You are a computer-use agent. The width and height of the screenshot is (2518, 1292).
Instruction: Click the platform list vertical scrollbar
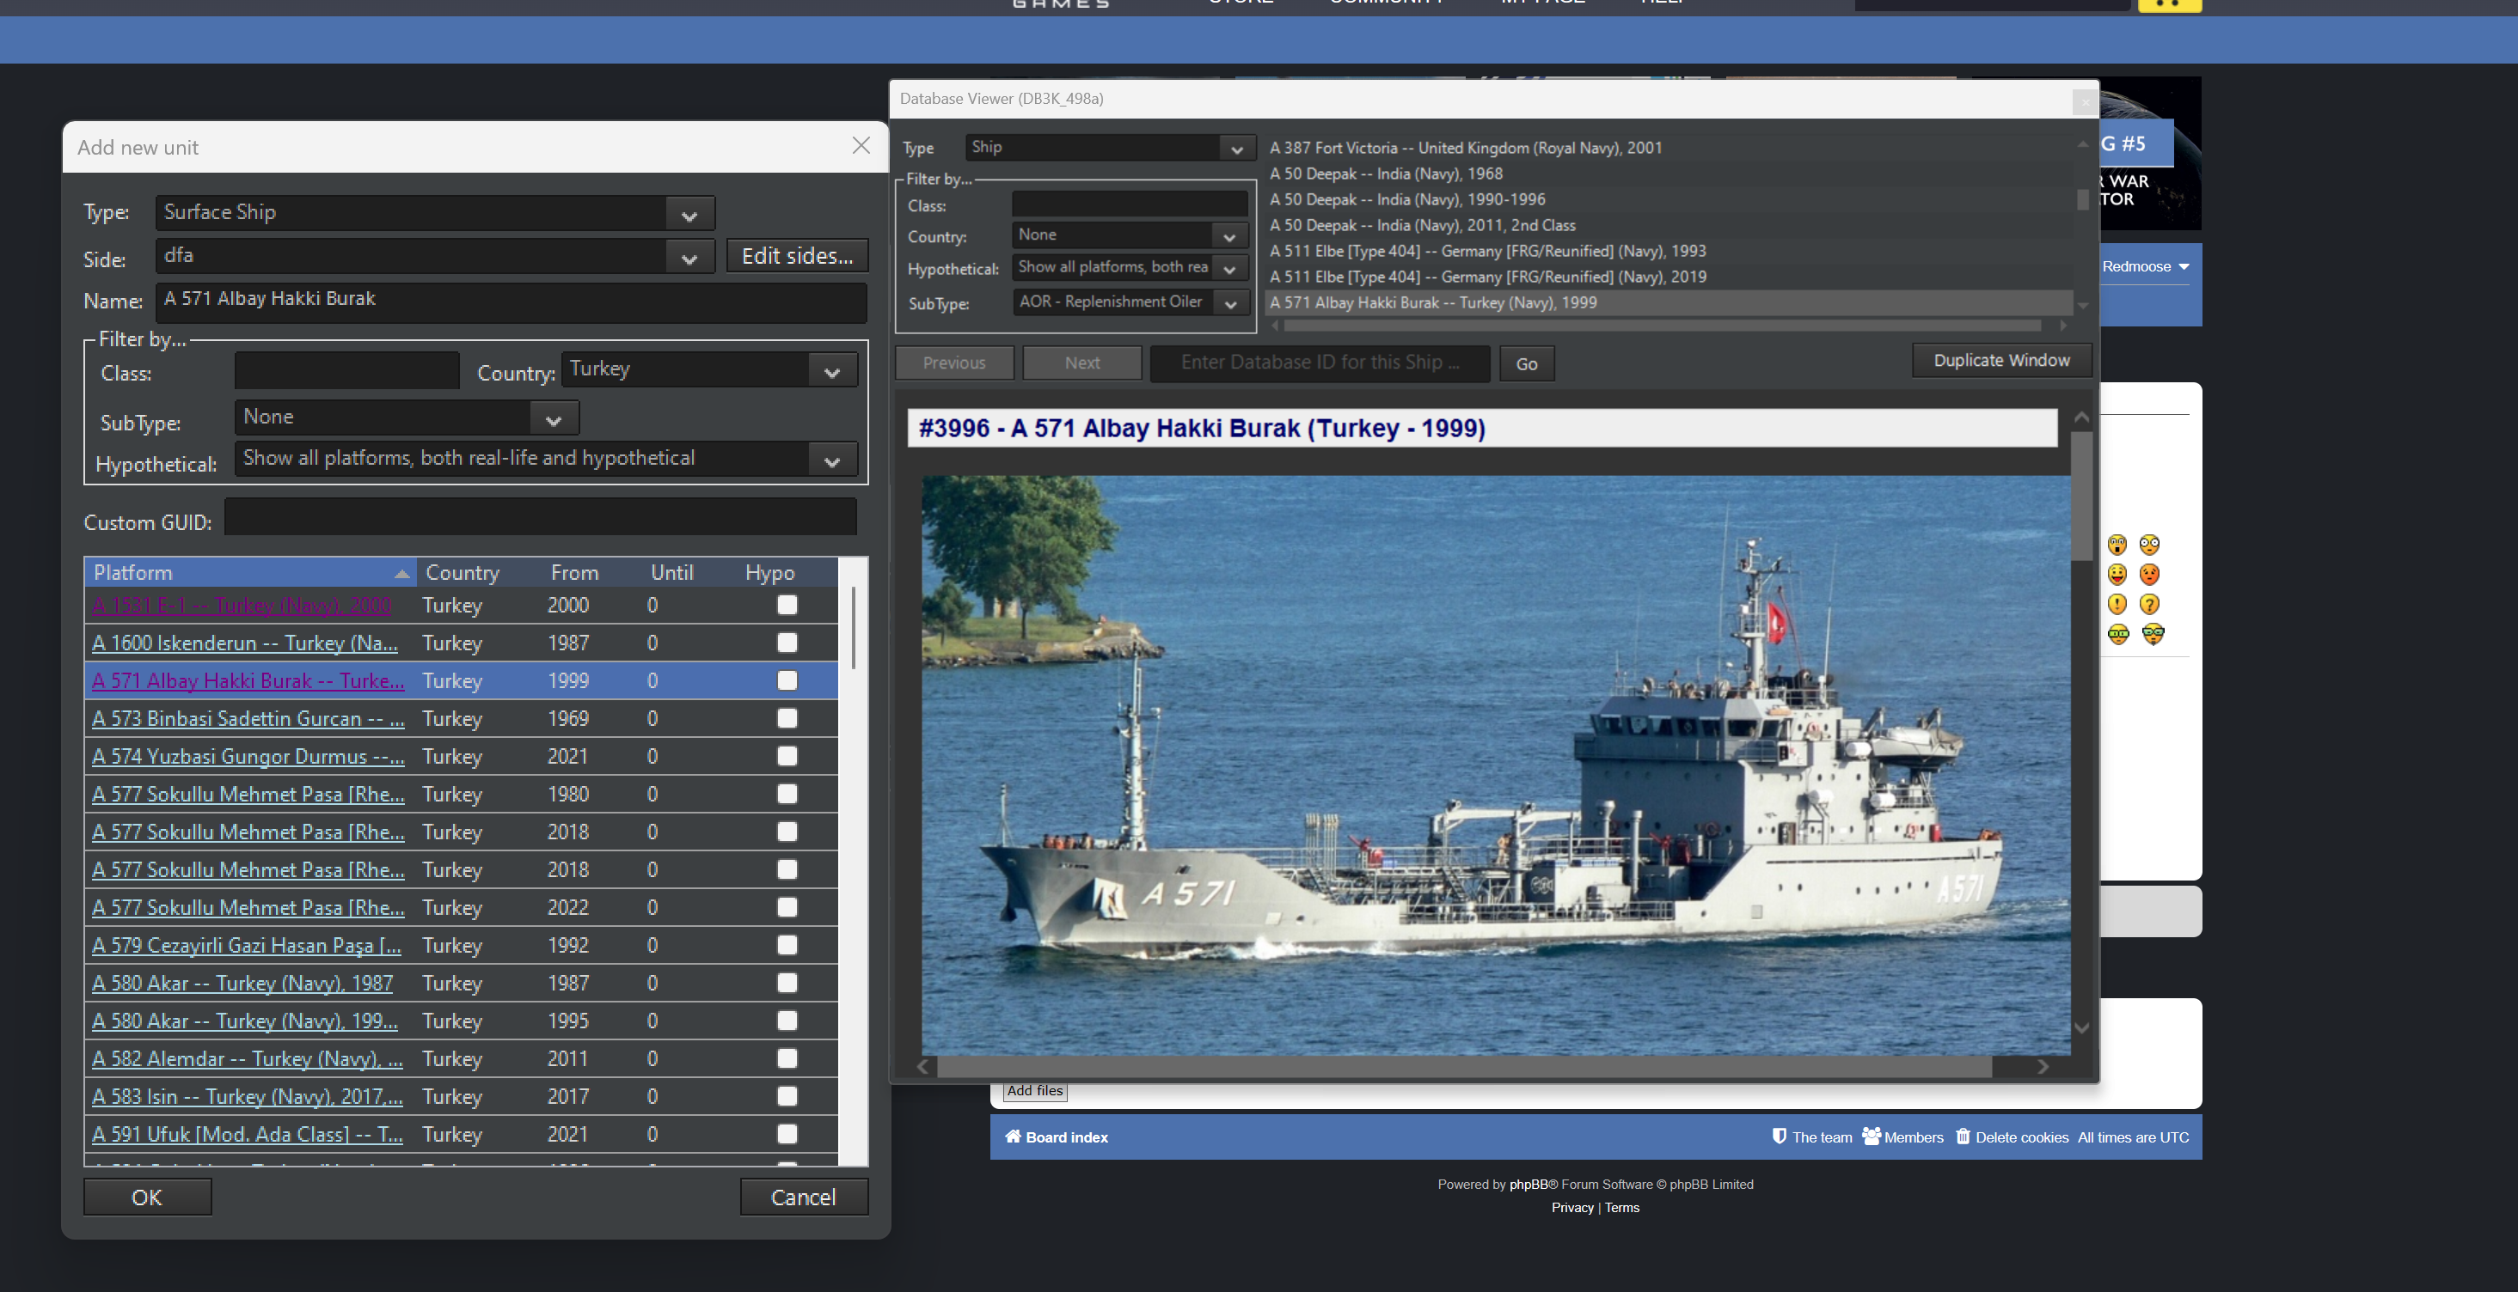(854, 628)
